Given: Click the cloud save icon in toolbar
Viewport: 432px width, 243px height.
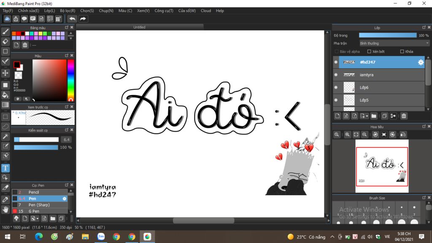Looking at the screenshot, I should [7, 19].
